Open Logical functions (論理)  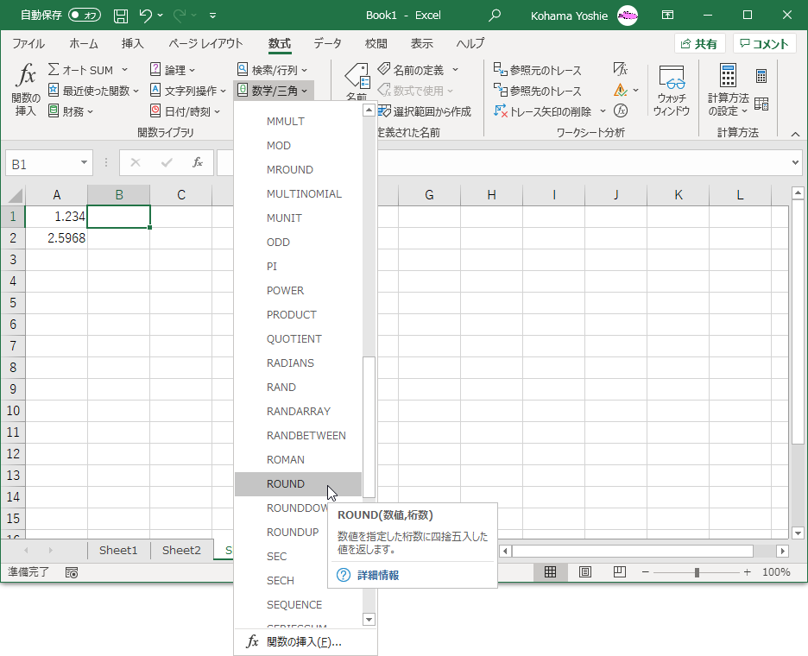(173, 70)
